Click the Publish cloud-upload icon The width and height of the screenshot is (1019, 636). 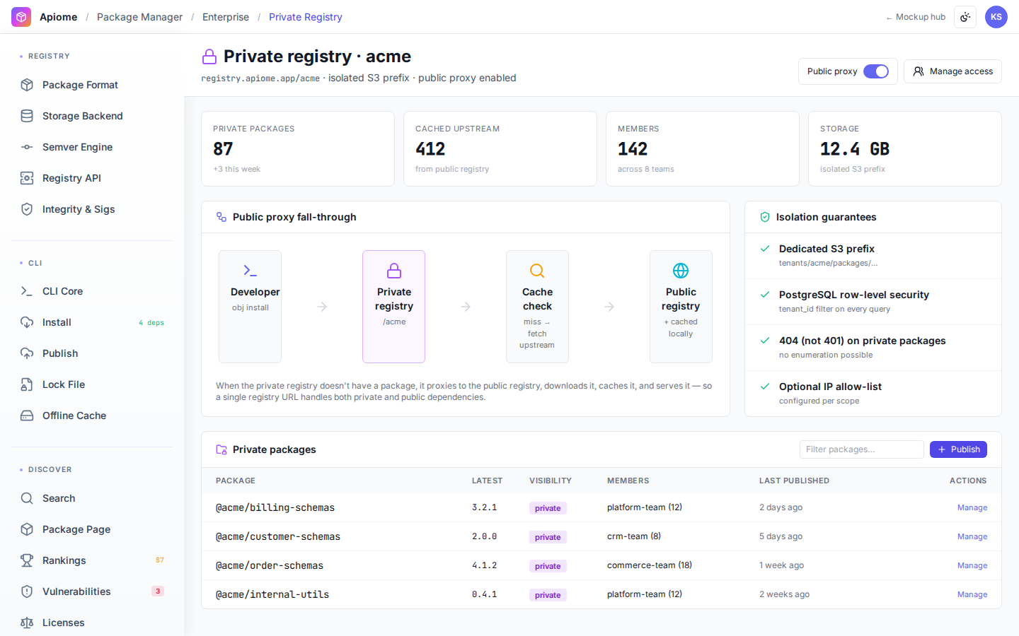[27, 353]
